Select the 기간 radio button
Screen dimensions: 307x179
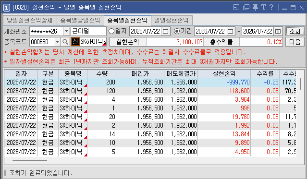[177, 31]
